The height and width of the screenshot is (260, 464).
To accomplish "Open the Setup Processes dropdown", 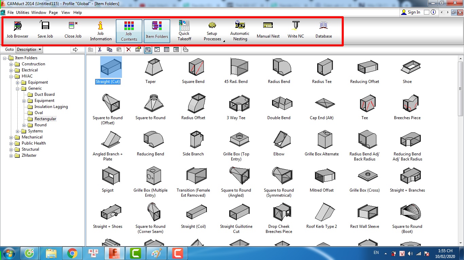I will click(212, 30).
